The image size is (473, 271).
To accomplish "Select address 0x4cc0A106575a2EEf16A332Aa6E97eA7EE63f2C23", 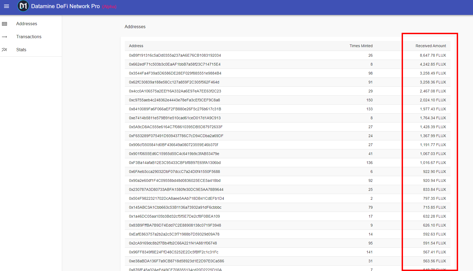I will 175,91.
